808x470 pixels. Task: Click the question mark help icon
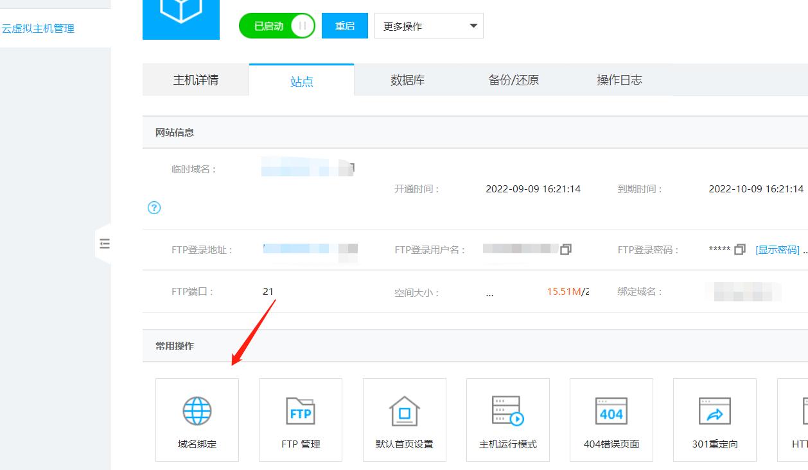[x=154, y=208]
